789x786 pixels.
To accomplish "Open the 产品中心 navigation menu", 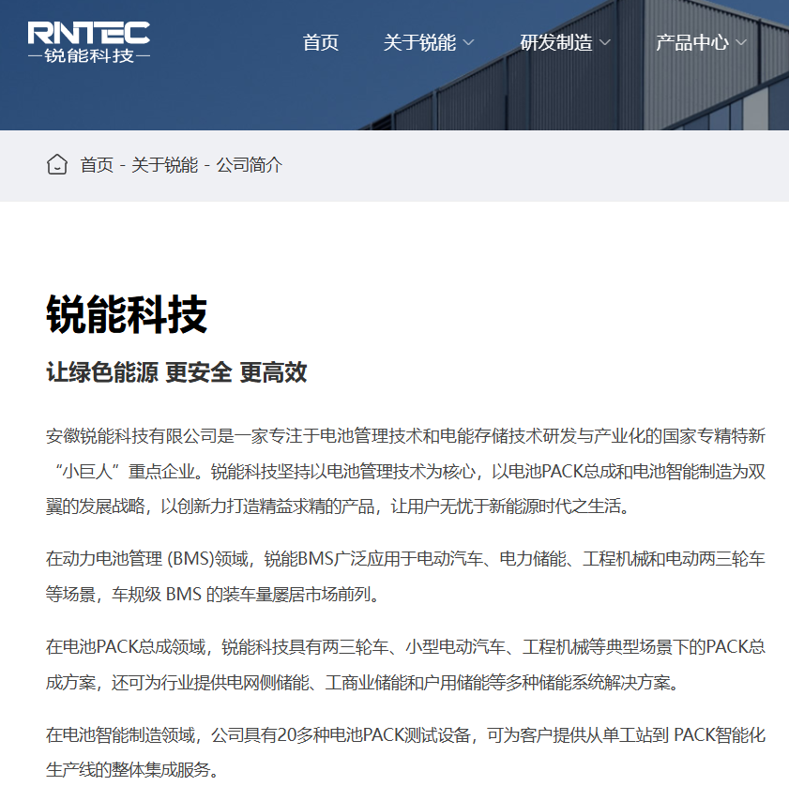I will pyautogui.click(x=692, y=43).
